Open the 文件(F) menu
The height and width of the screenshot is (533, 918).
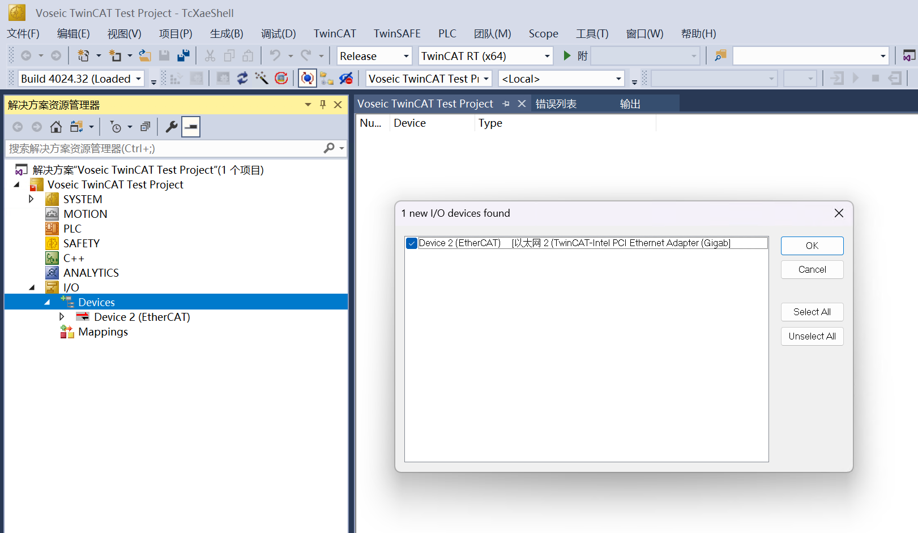(x=23, y=33)
